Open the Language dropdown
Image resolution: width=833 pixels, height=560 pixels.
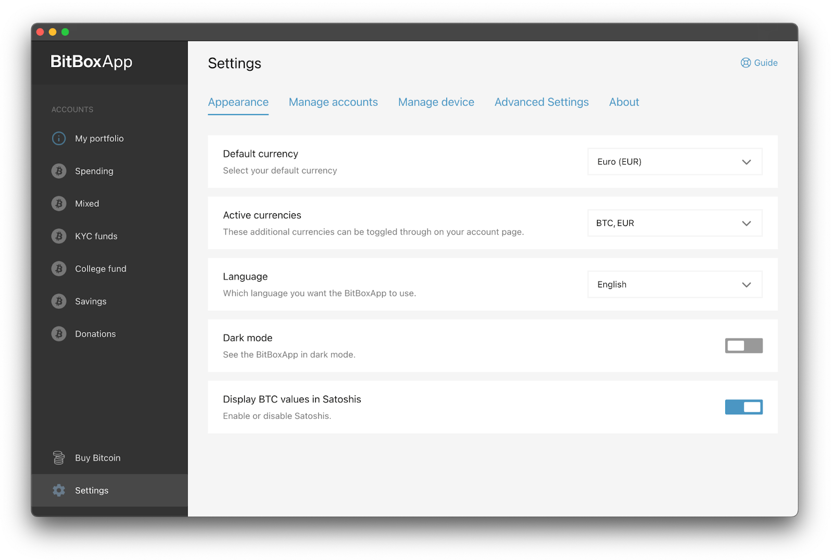point(675,285)
